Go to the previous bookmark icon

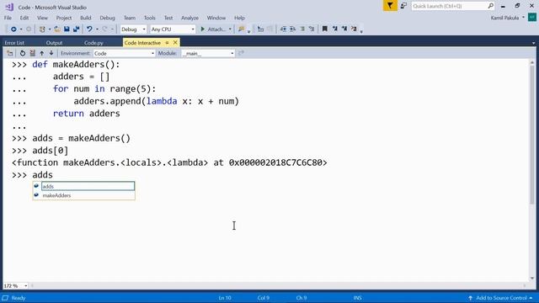point(335,29)
